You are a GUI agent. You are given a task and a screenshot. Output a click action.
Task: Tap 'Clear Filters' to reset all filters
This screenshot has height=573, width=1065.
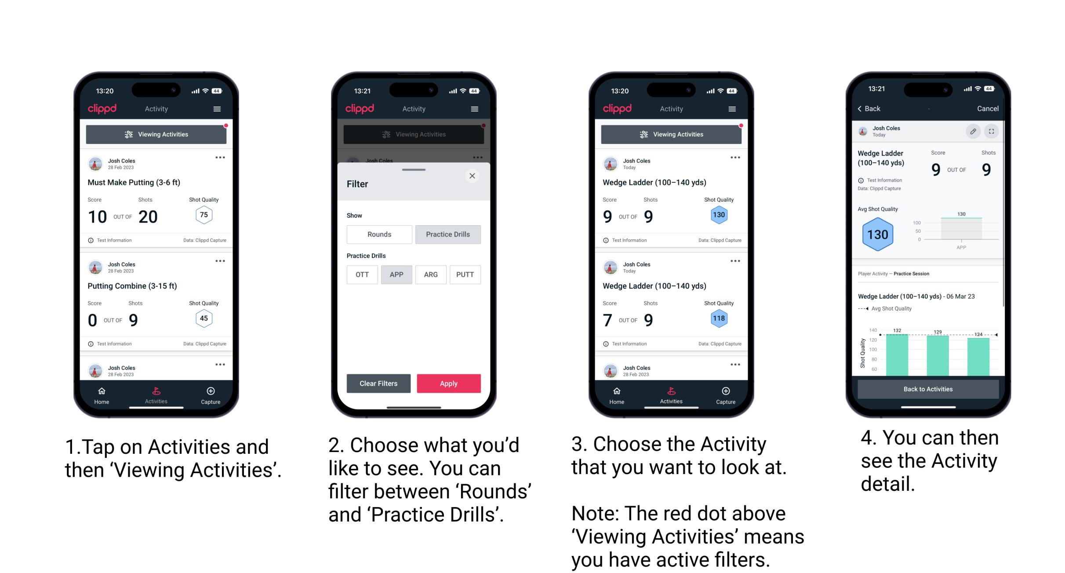click(378, 383)
